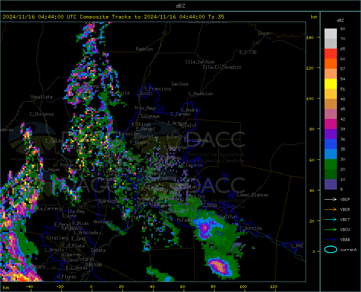The image size is (361, 292).
Task: Click the 'C_Guido' map label
Action: click(x=54, y=141)
